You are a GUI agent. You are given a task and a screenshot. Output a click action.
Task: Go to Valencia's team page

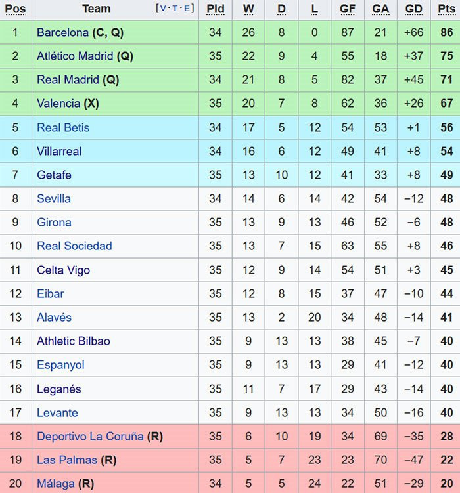point(58,104)
